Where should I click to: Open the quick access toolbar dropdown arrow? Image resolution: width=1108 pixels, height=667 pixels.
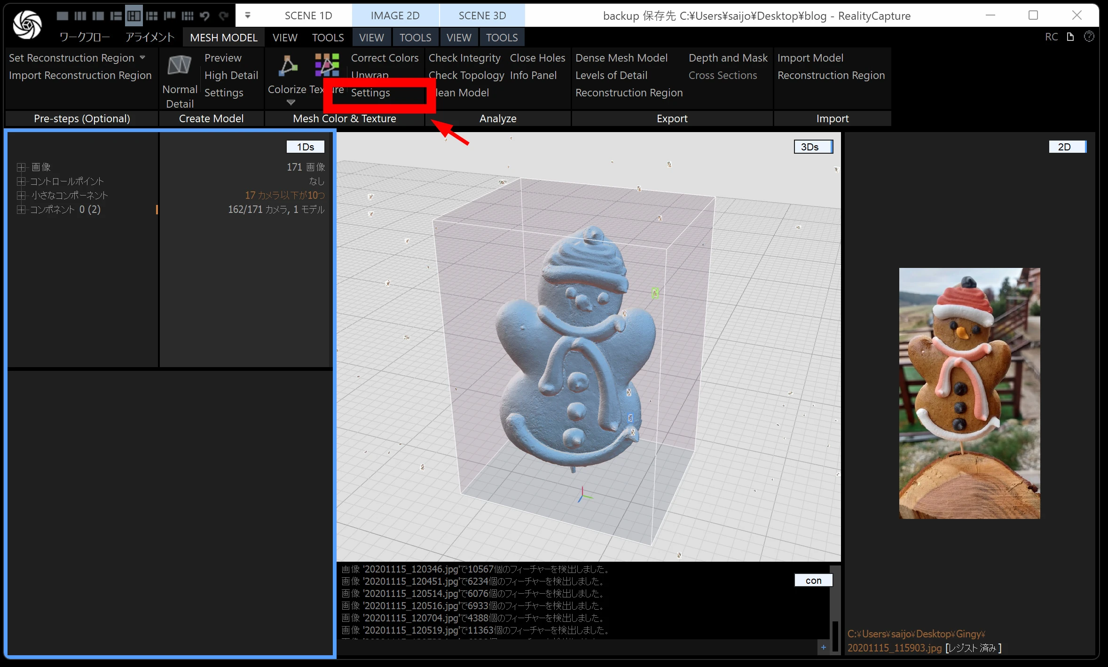point(248,16)
